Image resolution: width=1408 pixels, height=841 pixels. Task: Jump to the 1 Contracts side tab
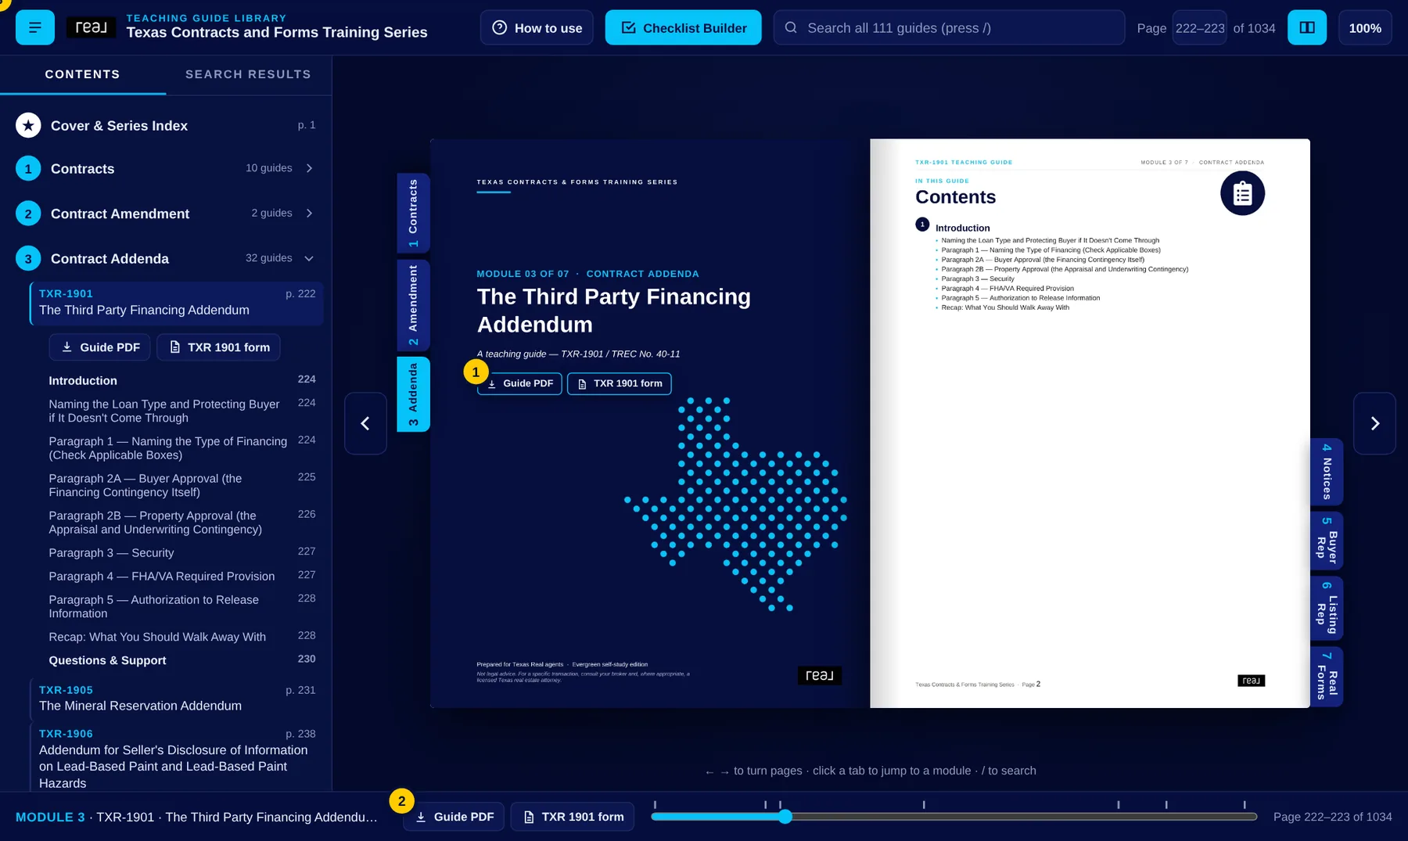click(414, 213)
